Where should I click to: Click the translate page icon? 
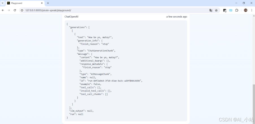click(x=211, y=10)
